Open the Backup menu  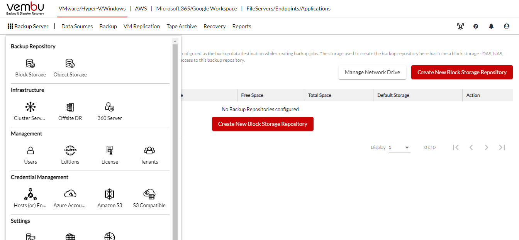pyautogui.click(x=108, y=26)
